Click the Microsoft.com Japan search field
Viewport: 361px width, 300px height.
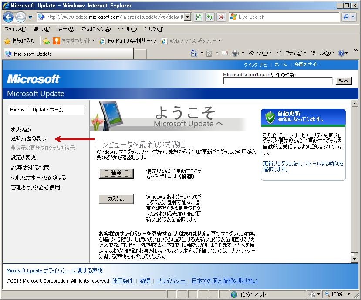pyautogui.click(x=278, y=81)
